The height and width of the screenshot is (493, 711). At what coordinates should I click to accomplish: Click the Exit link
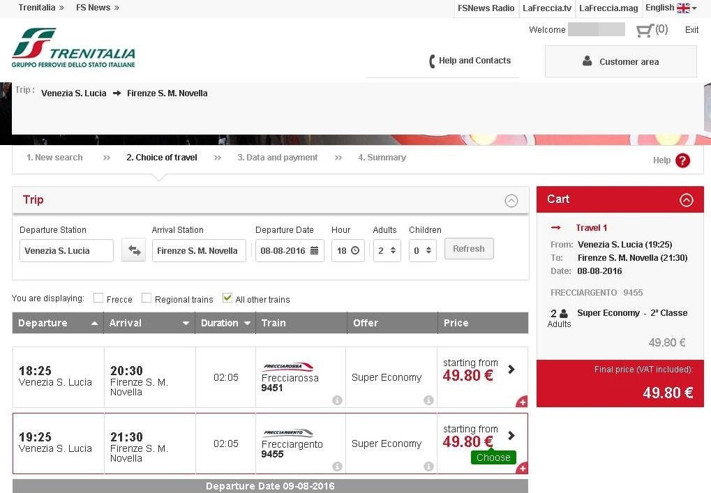tap(691, 30)
